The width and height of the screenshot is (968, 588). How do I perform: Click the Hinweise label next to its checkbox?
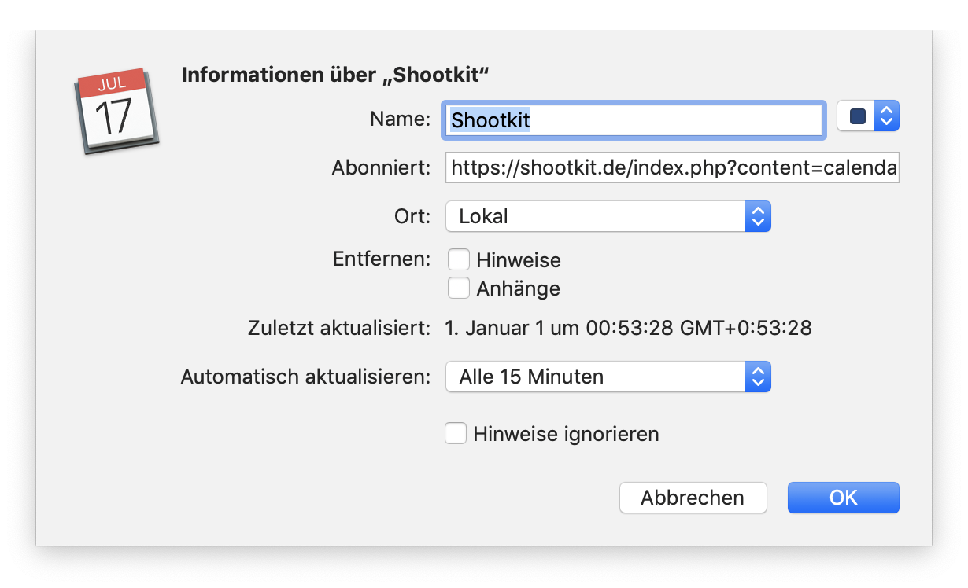click(x=520, y=259)
